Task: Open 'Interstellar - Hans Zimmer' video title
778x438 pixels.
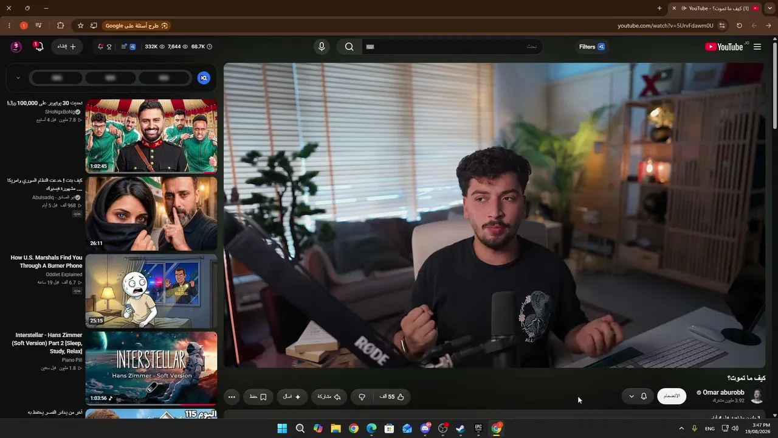Action: 48,343
